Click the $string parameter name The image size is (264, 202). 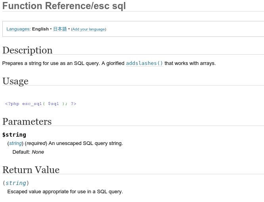click(14, 135)
